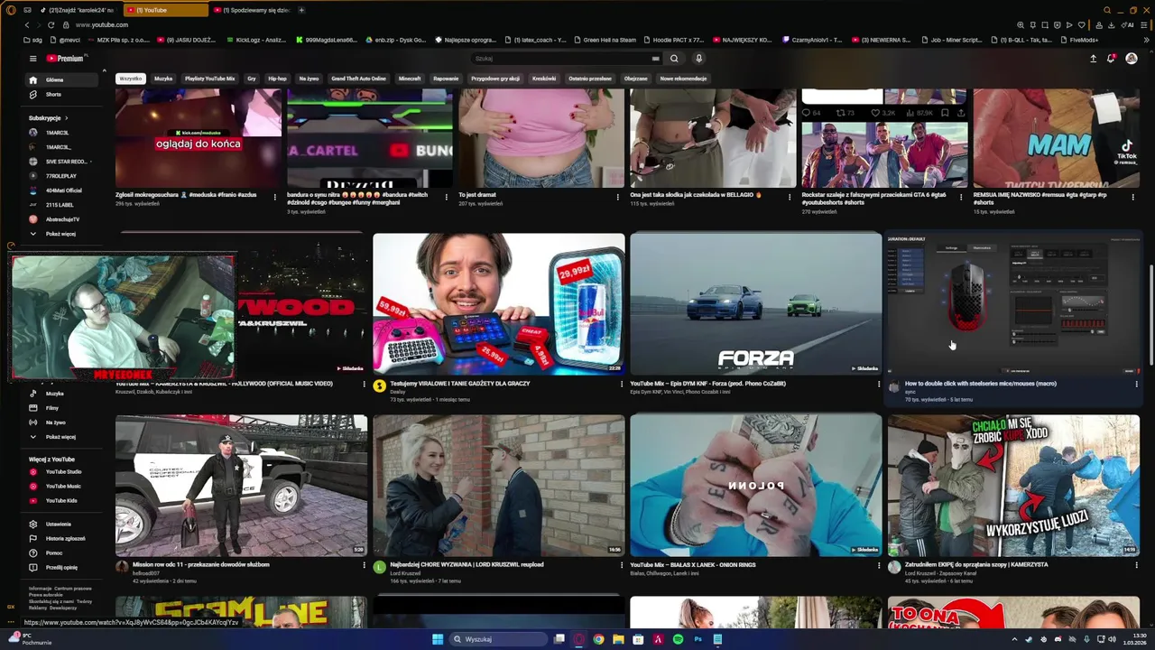Open YouTube Studio from sidebar
The height and width of the screenshot is (650, 1155).
tap(61, 472)
